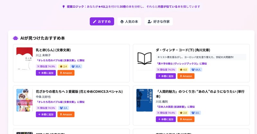Viewport: 257px width, 134px height.
Task: Add 乳と卵 to the bookshelf
Action: click(46, 73)
